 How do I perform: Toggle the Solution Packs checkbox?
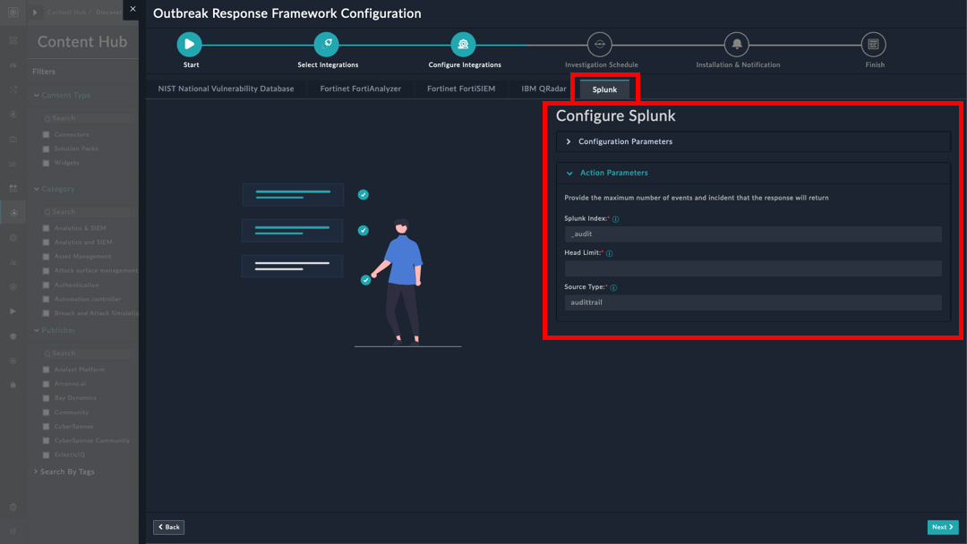point(47,149)
